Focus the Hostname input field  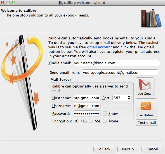[x=87, y=98]
